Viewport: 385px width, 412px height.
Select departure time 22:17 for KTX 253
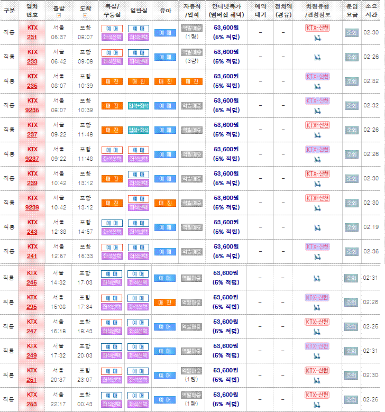[58, 404]
